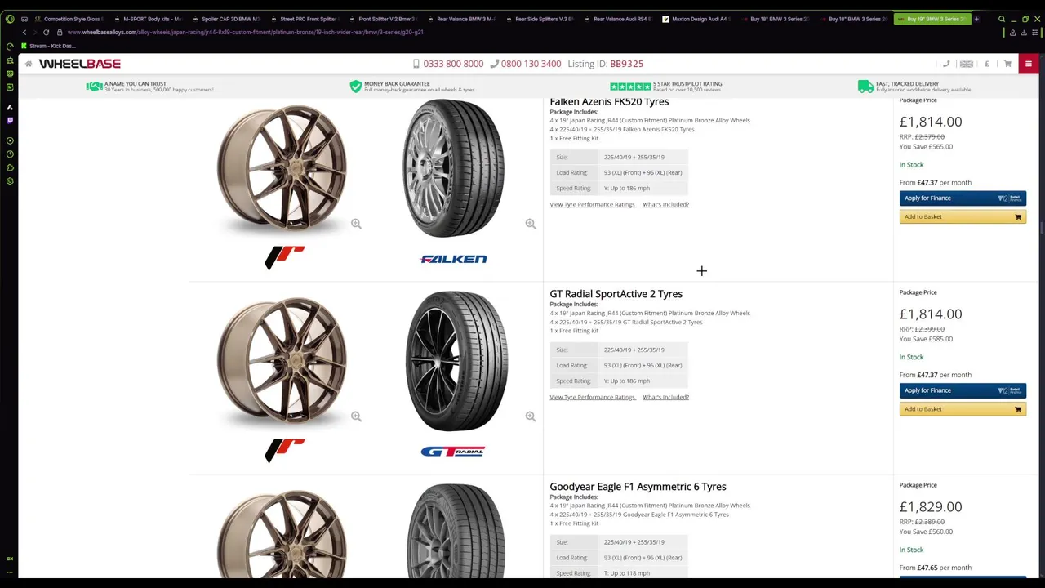Click the Wheelbase home icon
The width and height of the screenshot is (1045, 588).
point(29,64)
